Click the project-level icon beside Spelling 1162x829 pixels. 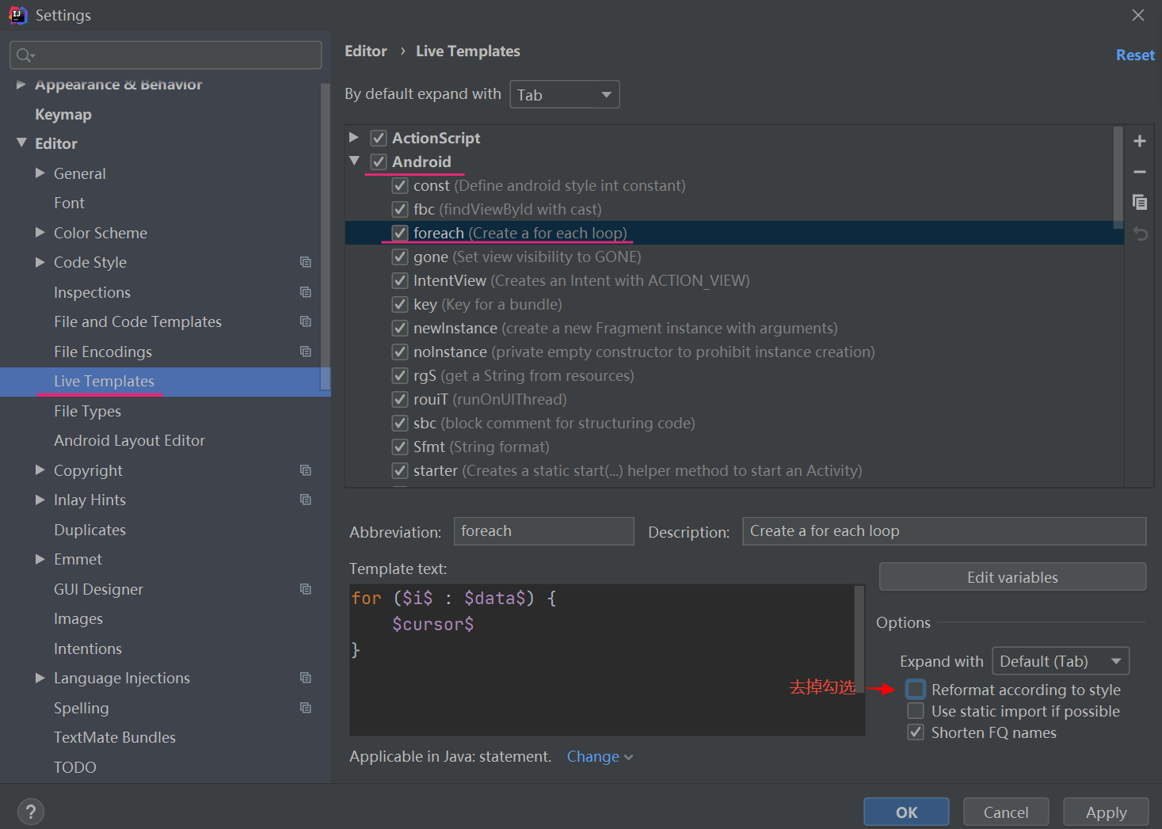305,708
